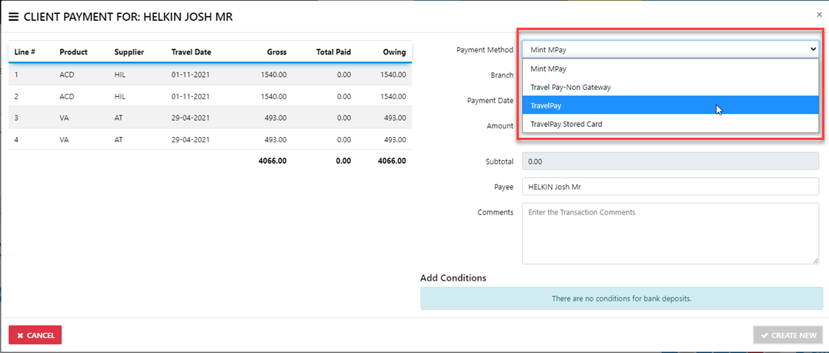Click the hamburger menu icon in header
The image size is (829, 353).
(x=13, y=16)
